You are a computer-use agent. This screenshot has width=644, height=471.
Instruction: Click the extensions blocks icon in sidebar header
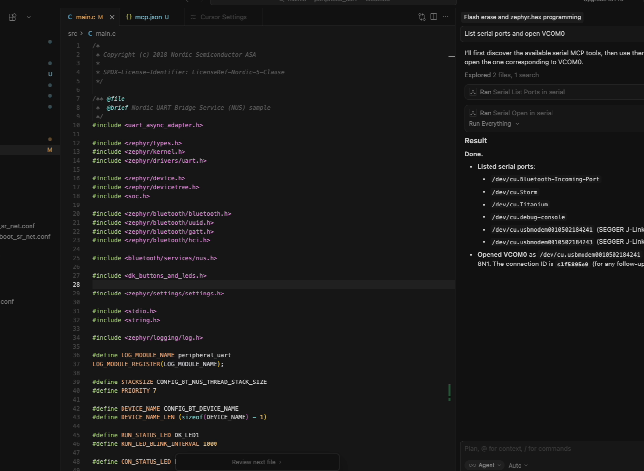13,17
